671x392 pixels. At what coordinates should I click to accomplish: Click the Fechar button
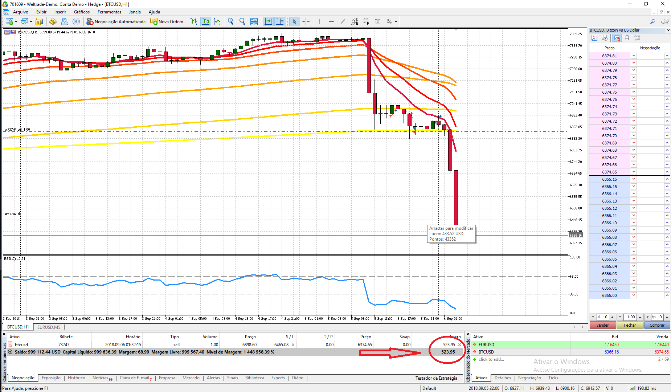(x=630, y=325)
